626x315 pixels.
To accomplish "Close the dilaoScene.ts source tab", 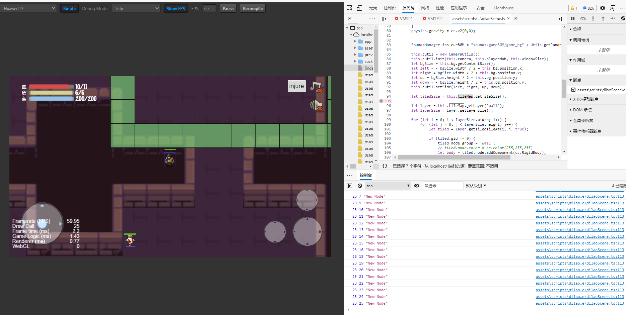I will [x=508, y=18].
